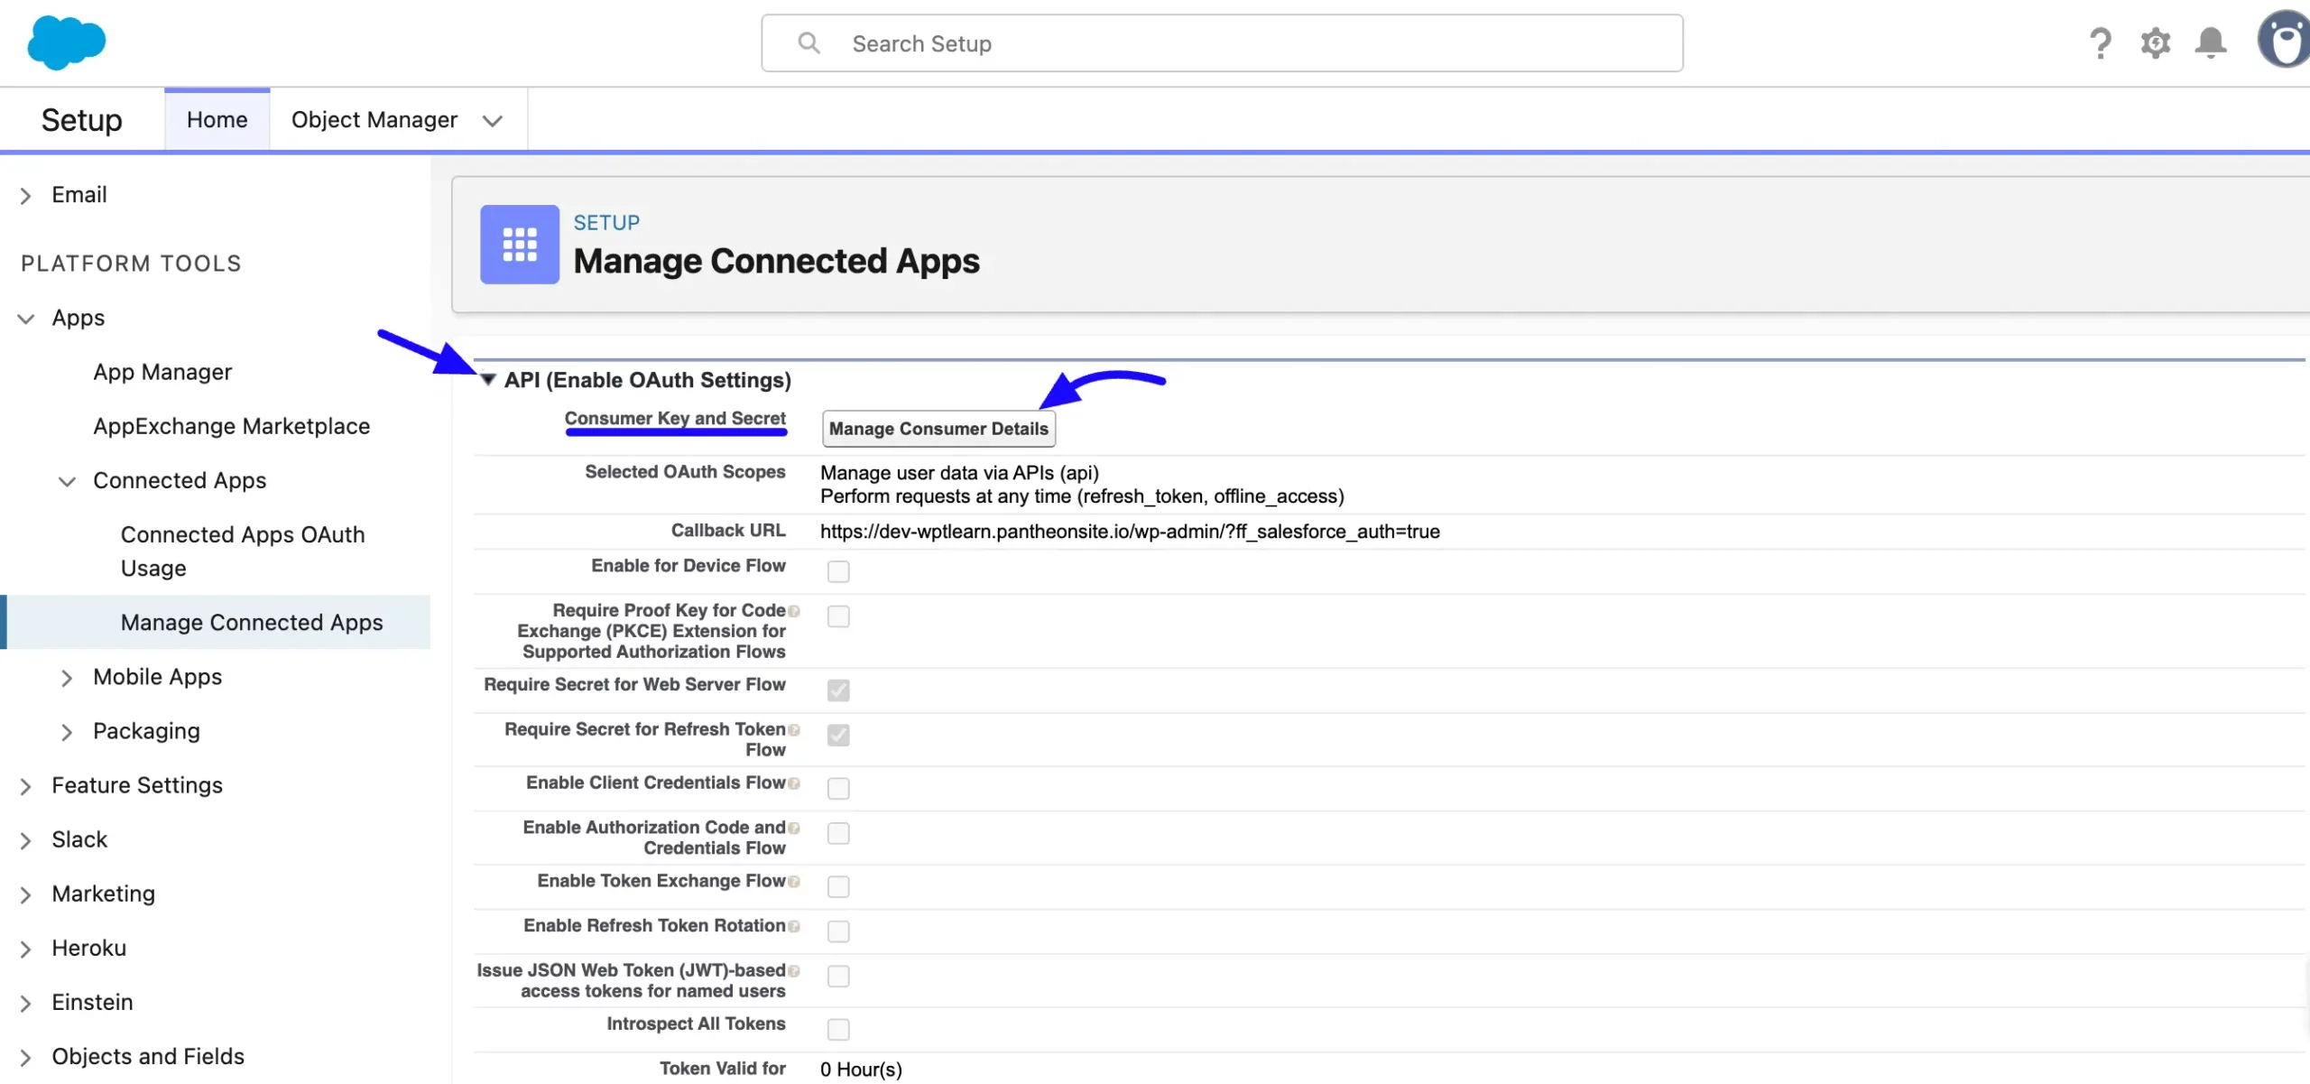The height and width of the screenshot is (1084, 2310).
Task: Open the help question mark icon
Action: pos(2101,42)
